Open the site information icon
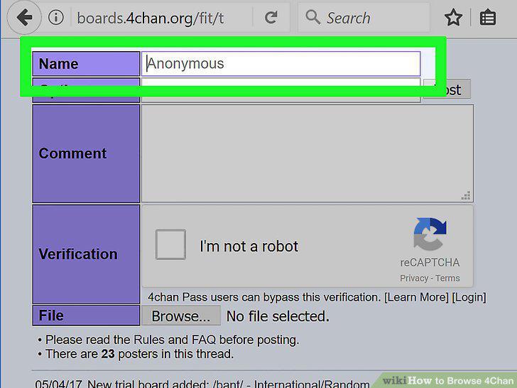This screenshot has width=517, height=388. point(55,17)
